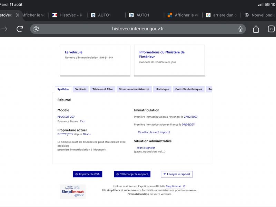Image resolution: width=276 pixels, height=207 pixels.
Task: Show all 8 open tabs
Action: (x=271, y=29)
